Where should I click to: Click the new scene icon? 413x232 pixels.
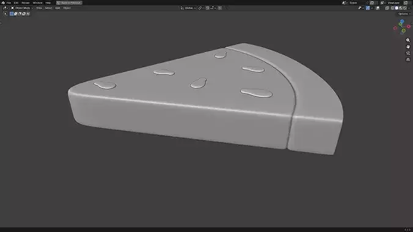[x=371, y=2]
